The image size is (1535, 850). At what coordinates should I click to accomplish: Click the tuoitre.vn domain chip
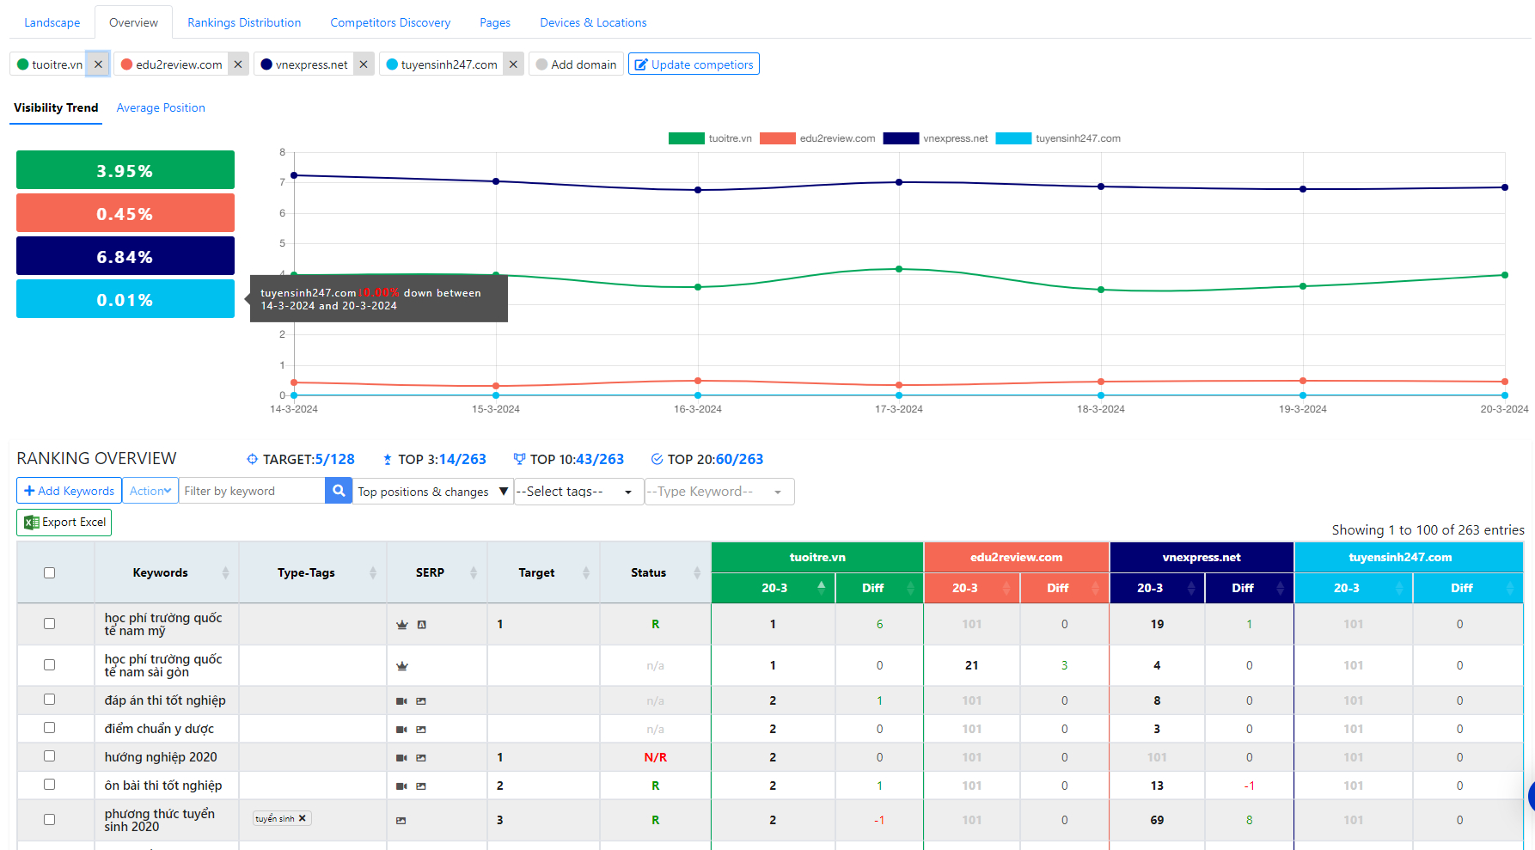coord(50,64)
